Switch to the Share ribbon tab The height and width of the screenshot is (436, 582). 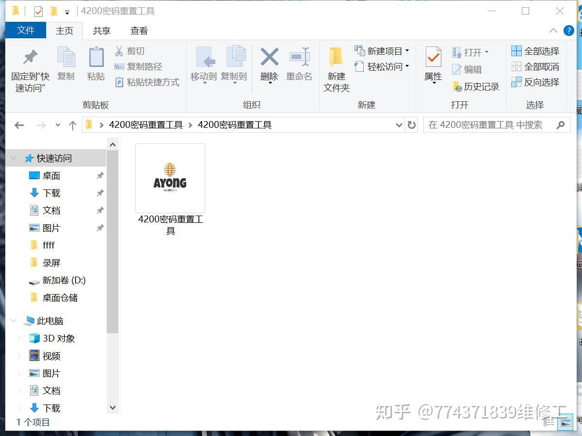[101, 31]
